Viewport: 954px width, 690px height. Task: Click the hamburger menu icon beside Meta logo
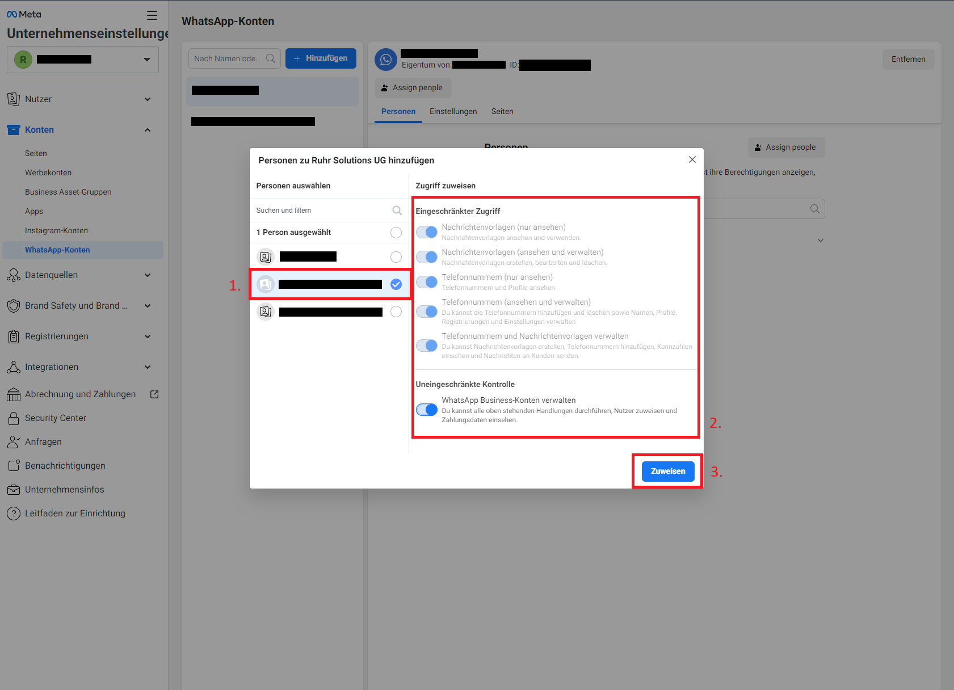[152, 15]
